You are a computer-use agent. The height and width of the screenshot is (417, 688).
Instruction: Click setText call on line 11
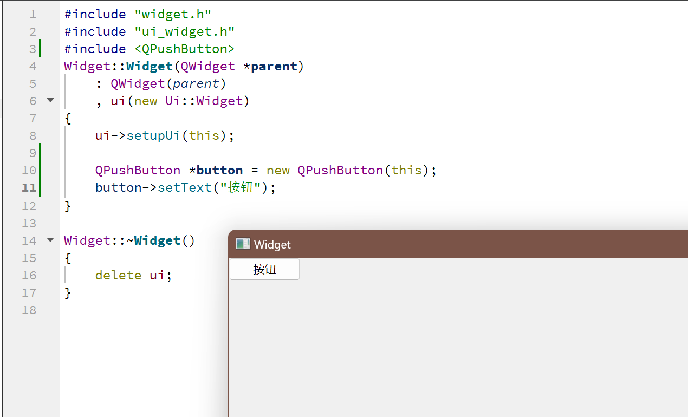(185, 187)
